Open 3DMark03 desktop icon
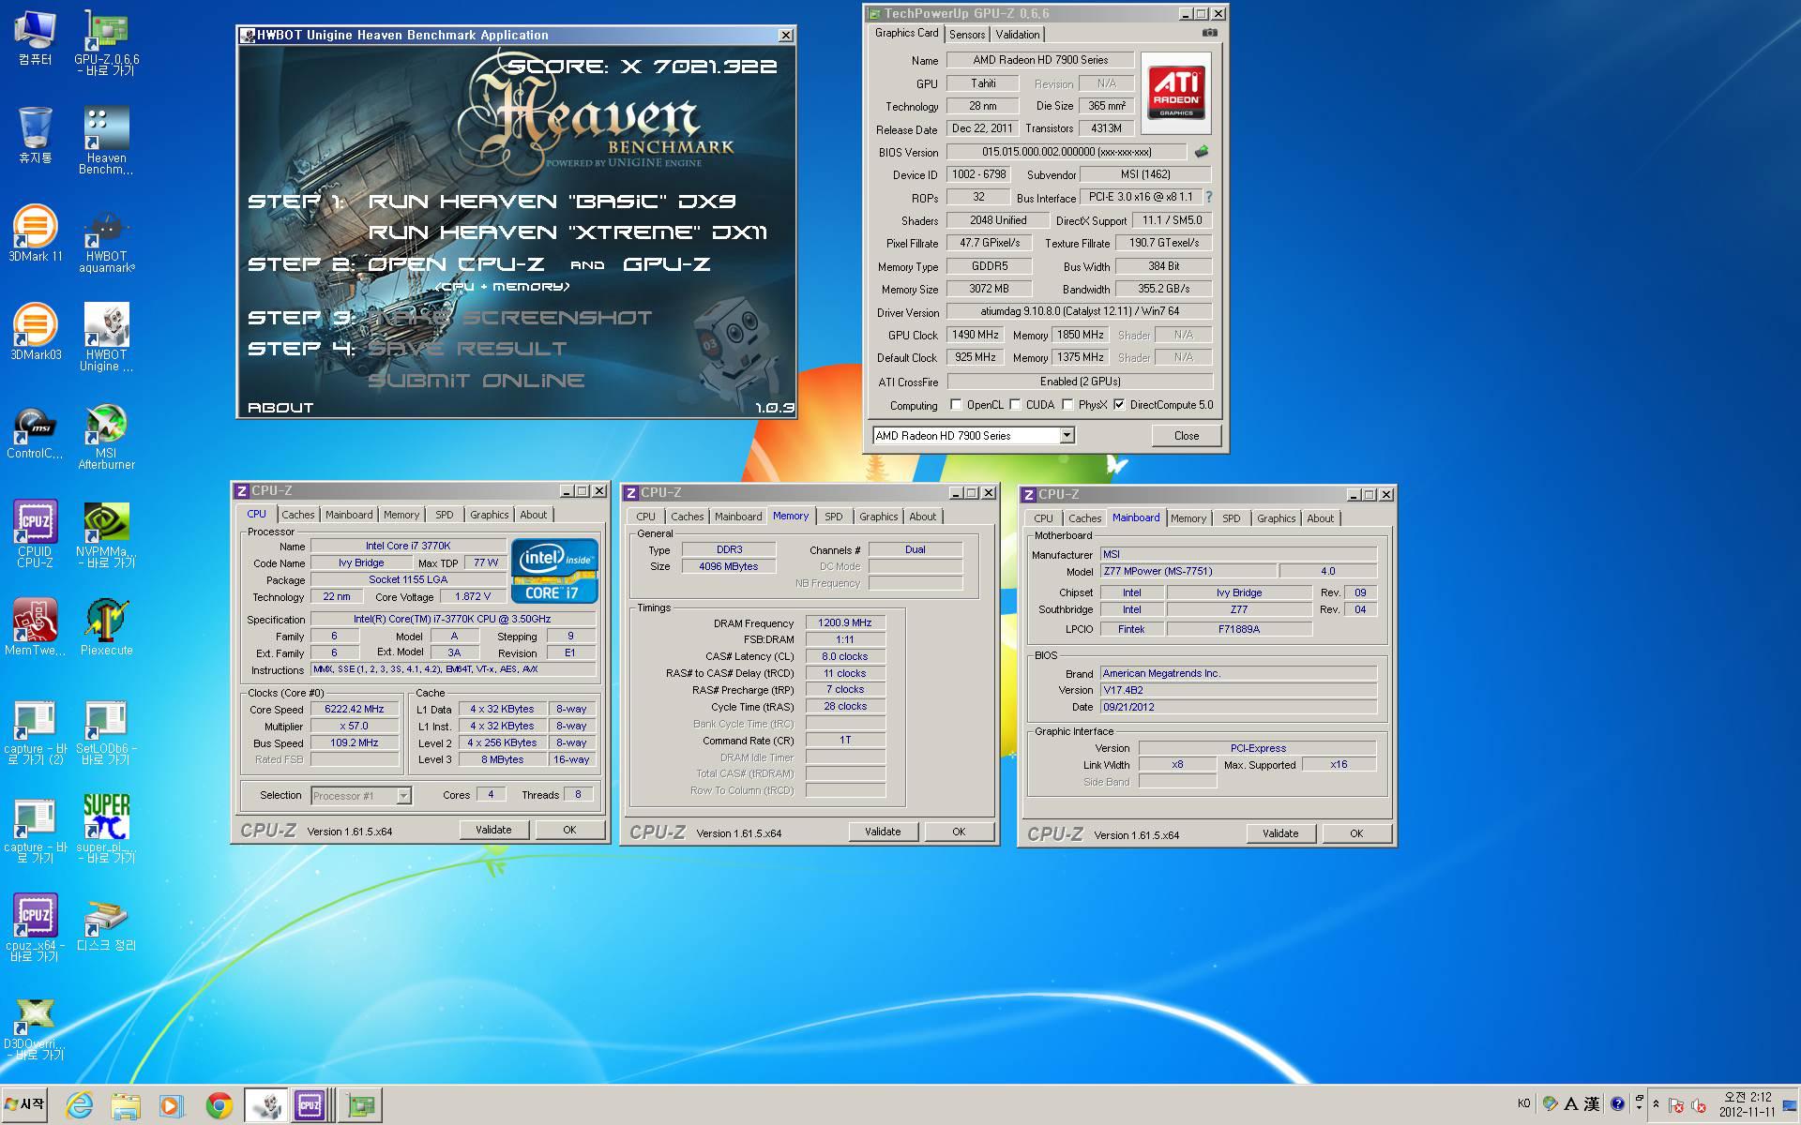1801x1125 pixels. (x=35, y=332)
